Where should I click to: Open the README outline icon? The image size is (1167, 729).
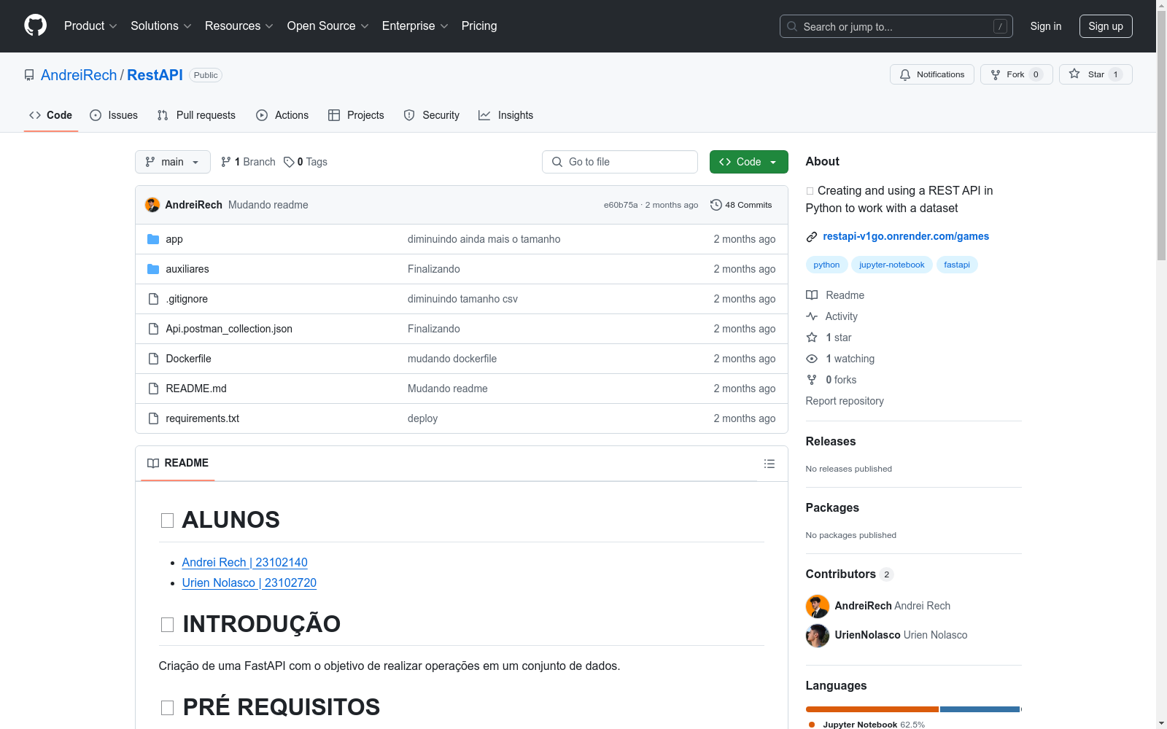click(769, 464)
